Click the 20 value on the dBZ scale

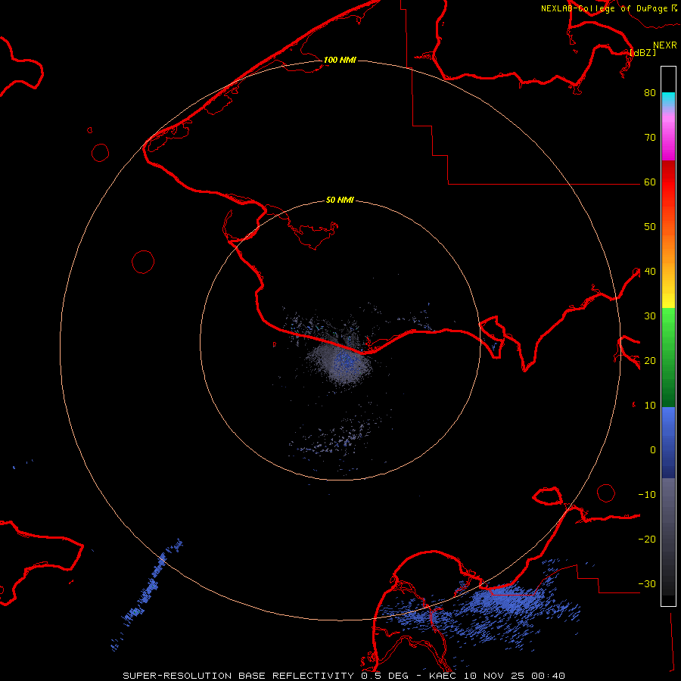tap(650, 360)
